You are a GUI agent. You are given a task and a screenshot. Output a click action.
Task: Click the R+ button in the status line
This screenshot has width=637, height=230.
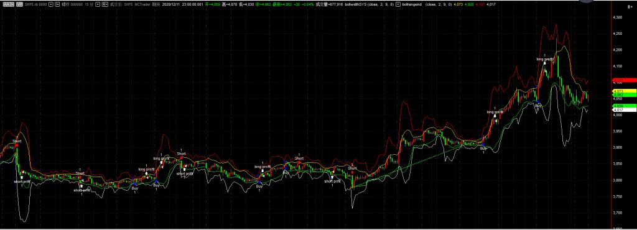point(105,4)
